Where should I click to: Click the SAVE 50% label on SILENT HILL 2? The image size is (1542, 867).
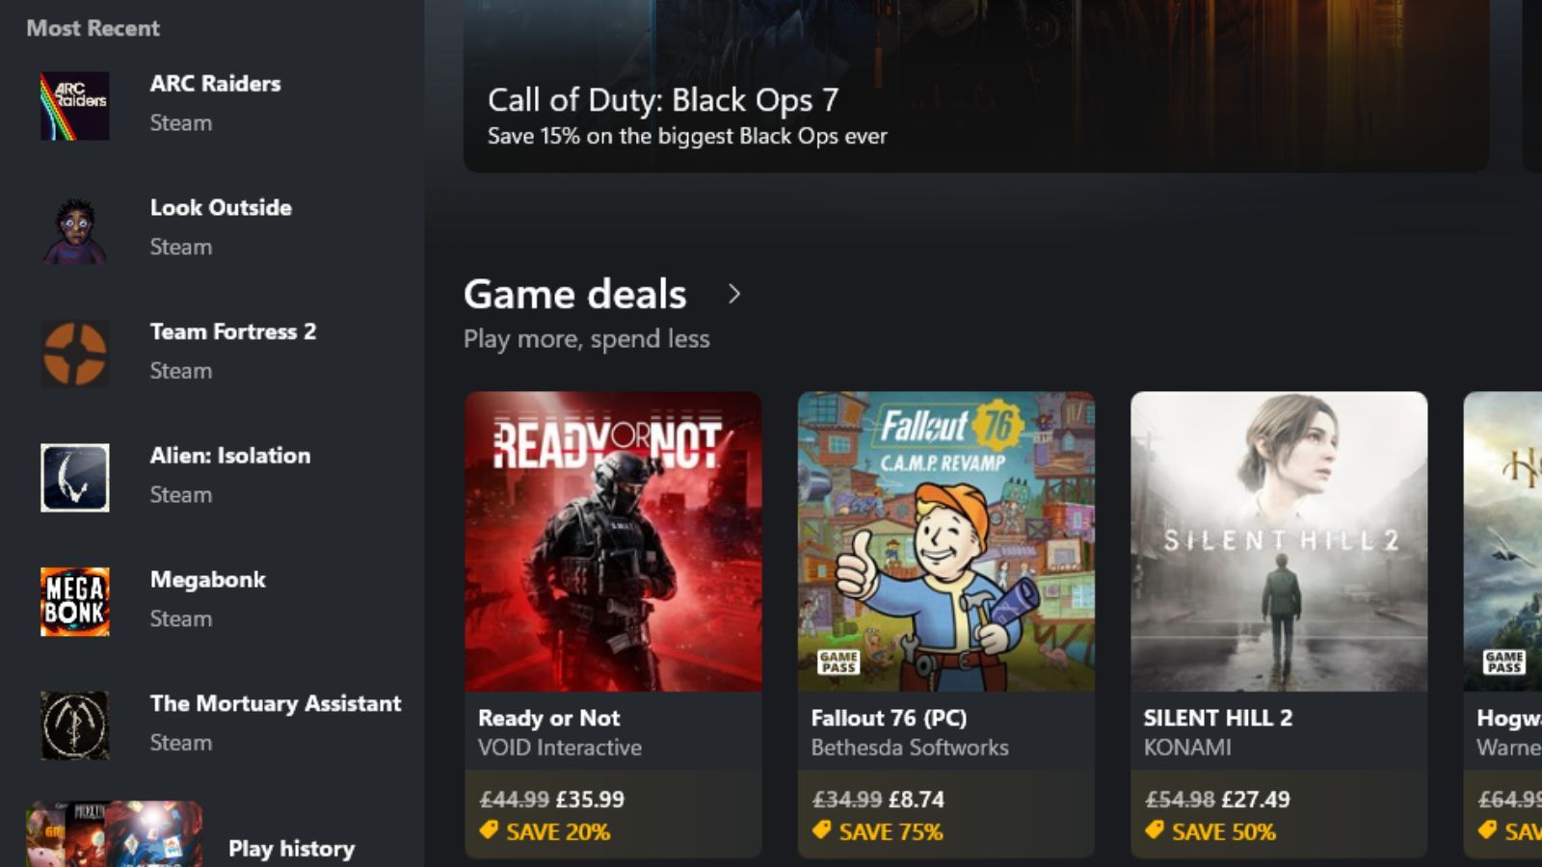[1223, 831]
